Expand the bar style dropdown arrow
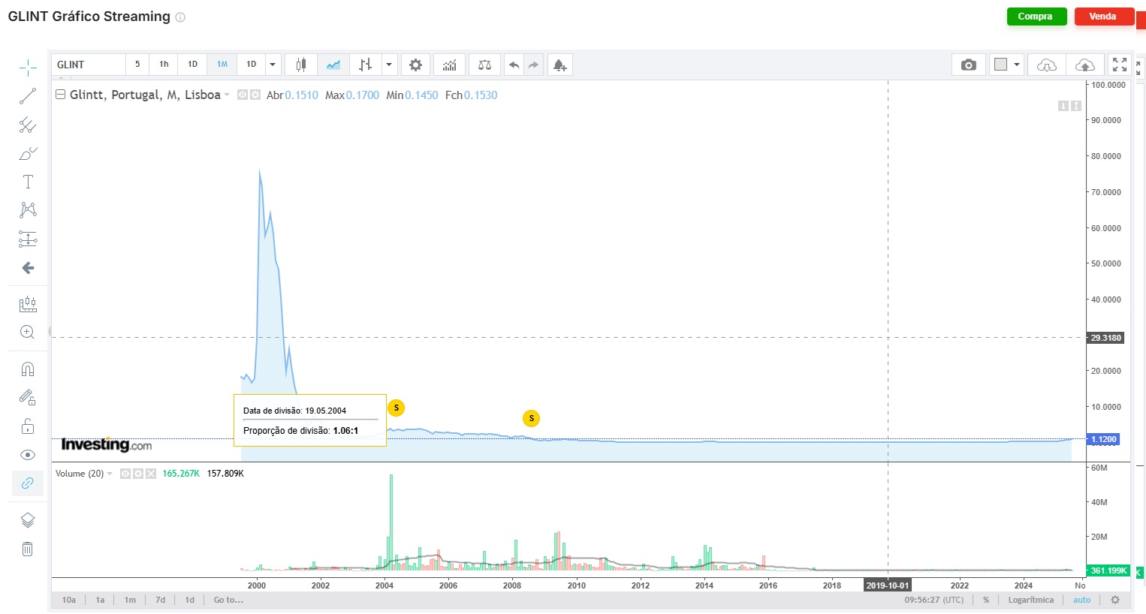This screenshot has height=614, width=1146. pos(389,65)
